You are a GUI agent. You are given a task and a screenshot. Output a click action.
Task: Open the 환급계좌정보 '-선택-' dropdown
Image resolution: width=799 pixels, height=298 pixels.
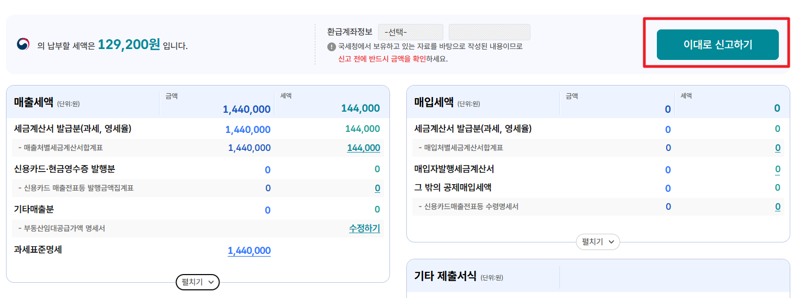[x=411, y=32]
